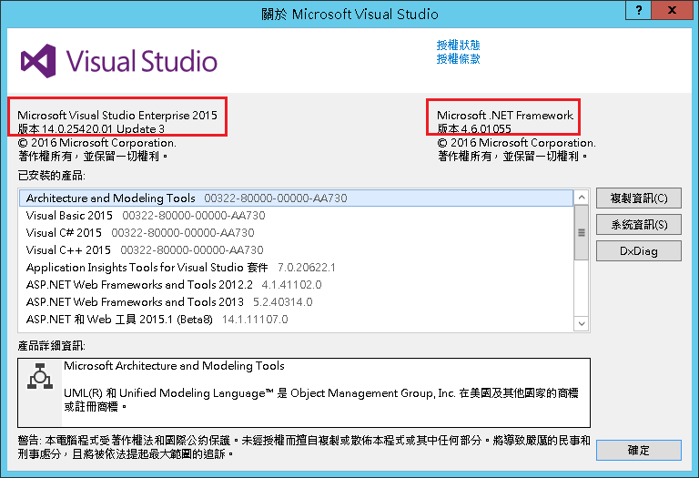Screen dimensions: 699x478
Task: Click the Microsoft Visual Studio Enterprise 2015 text
Action: tap(117, 115)
